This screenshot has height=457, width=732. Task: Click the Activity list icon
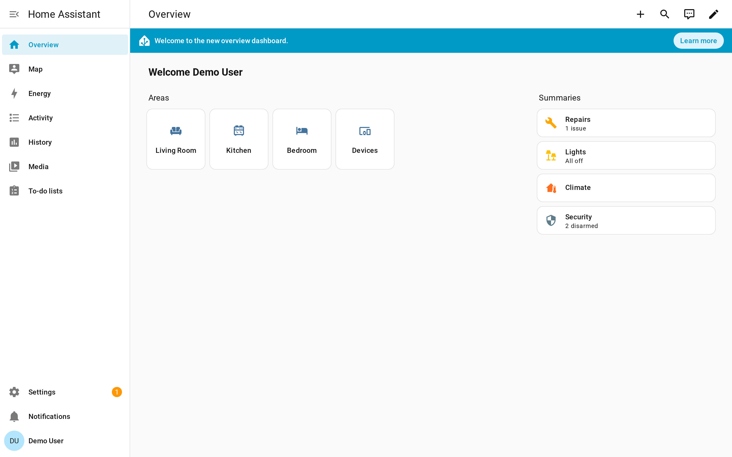14,118
